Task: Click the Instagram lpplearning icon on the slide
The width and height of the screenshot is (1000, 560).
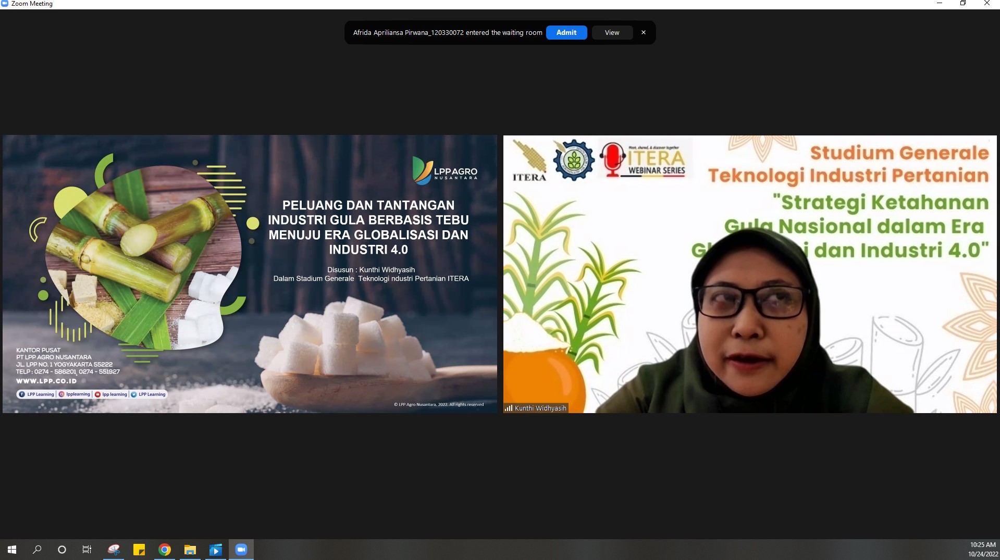Action: pos(61,394)
